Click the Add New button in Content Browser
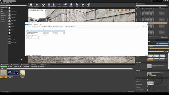The image size is (169, 95). click(x=4, y=66)
